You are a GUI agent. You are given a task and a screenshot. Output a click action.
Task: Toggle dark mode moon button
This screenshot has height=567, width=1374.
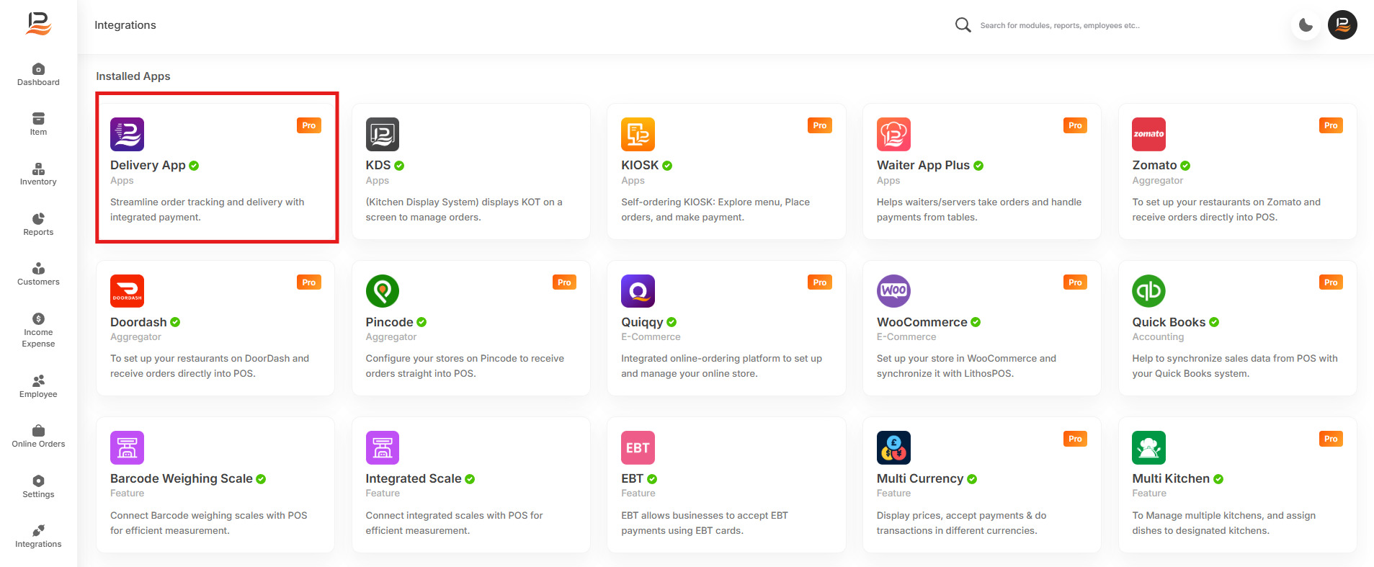tap(1306, 25)
